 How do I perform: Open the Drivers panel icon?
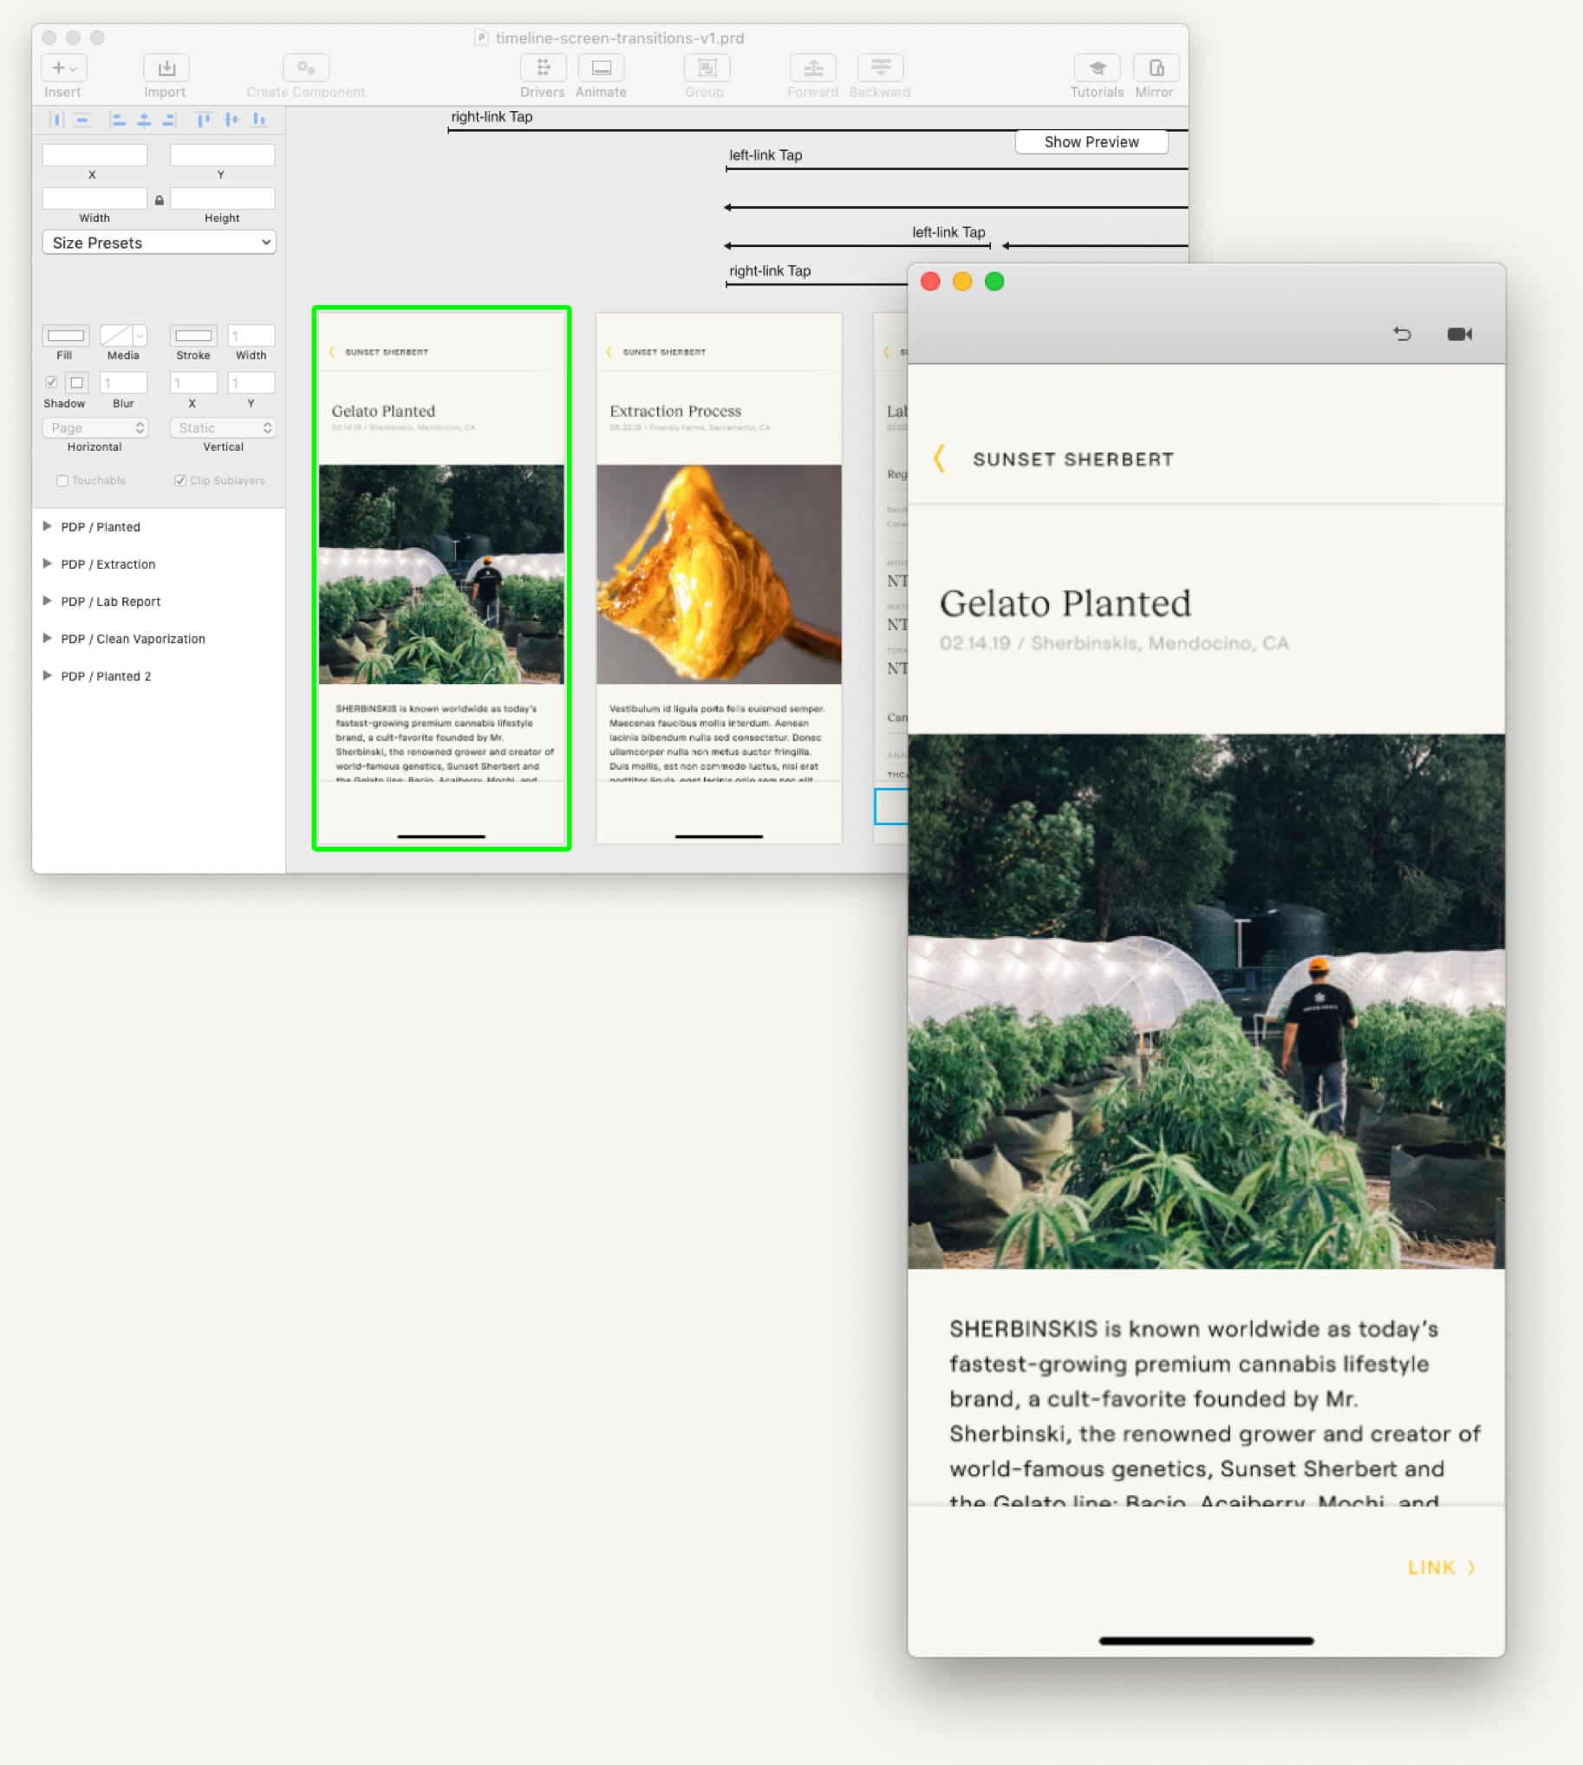click(543, 68)
